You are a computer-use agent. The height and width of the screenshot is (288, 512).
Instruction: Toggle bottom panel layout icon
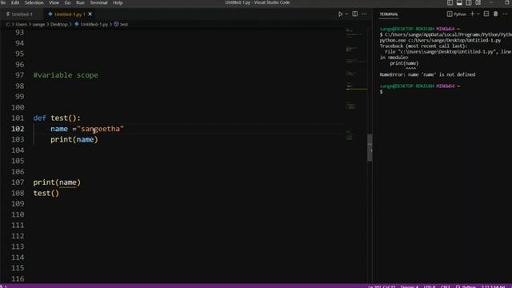coord(459,2)
